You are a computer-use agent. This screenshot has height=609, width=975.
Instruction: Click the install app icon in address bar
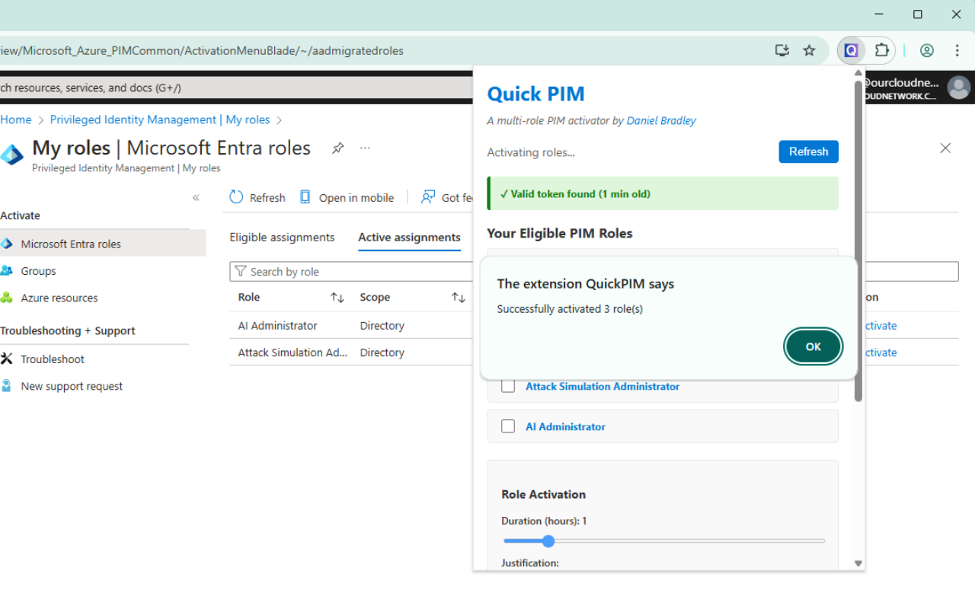point(782,51)
